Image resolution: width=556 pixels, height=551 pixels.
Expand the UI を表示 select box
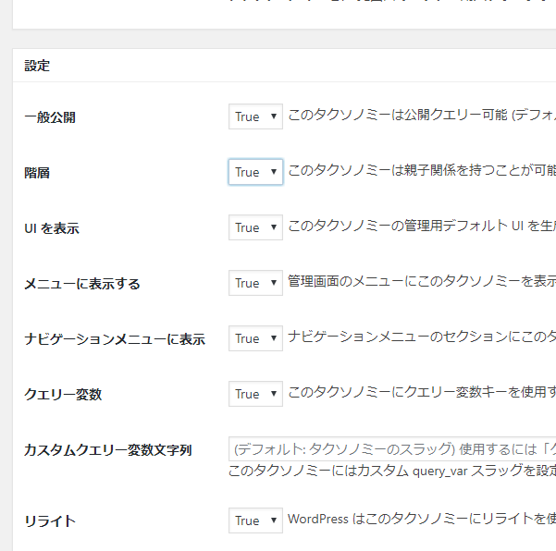pos(255,227)
